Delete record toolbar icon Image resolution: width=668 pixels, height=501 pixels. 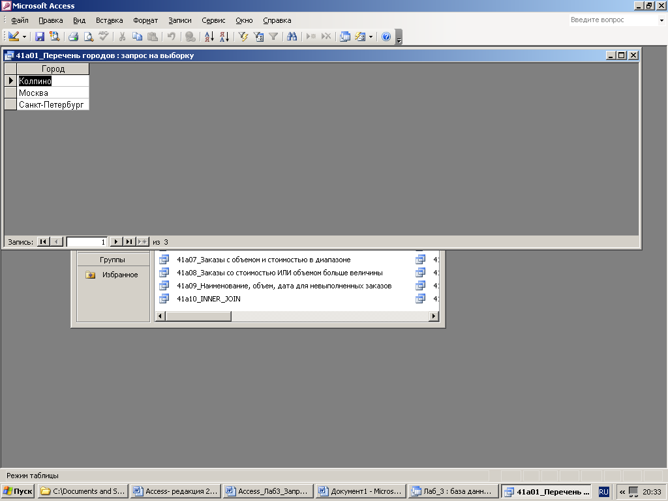[326, 37]
